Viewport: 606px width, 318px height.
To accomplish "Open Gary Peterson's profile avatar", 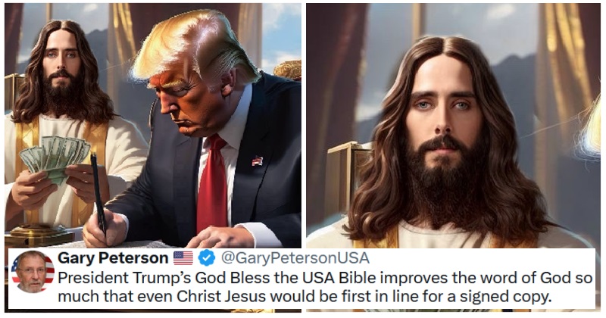I will (33, 272).
